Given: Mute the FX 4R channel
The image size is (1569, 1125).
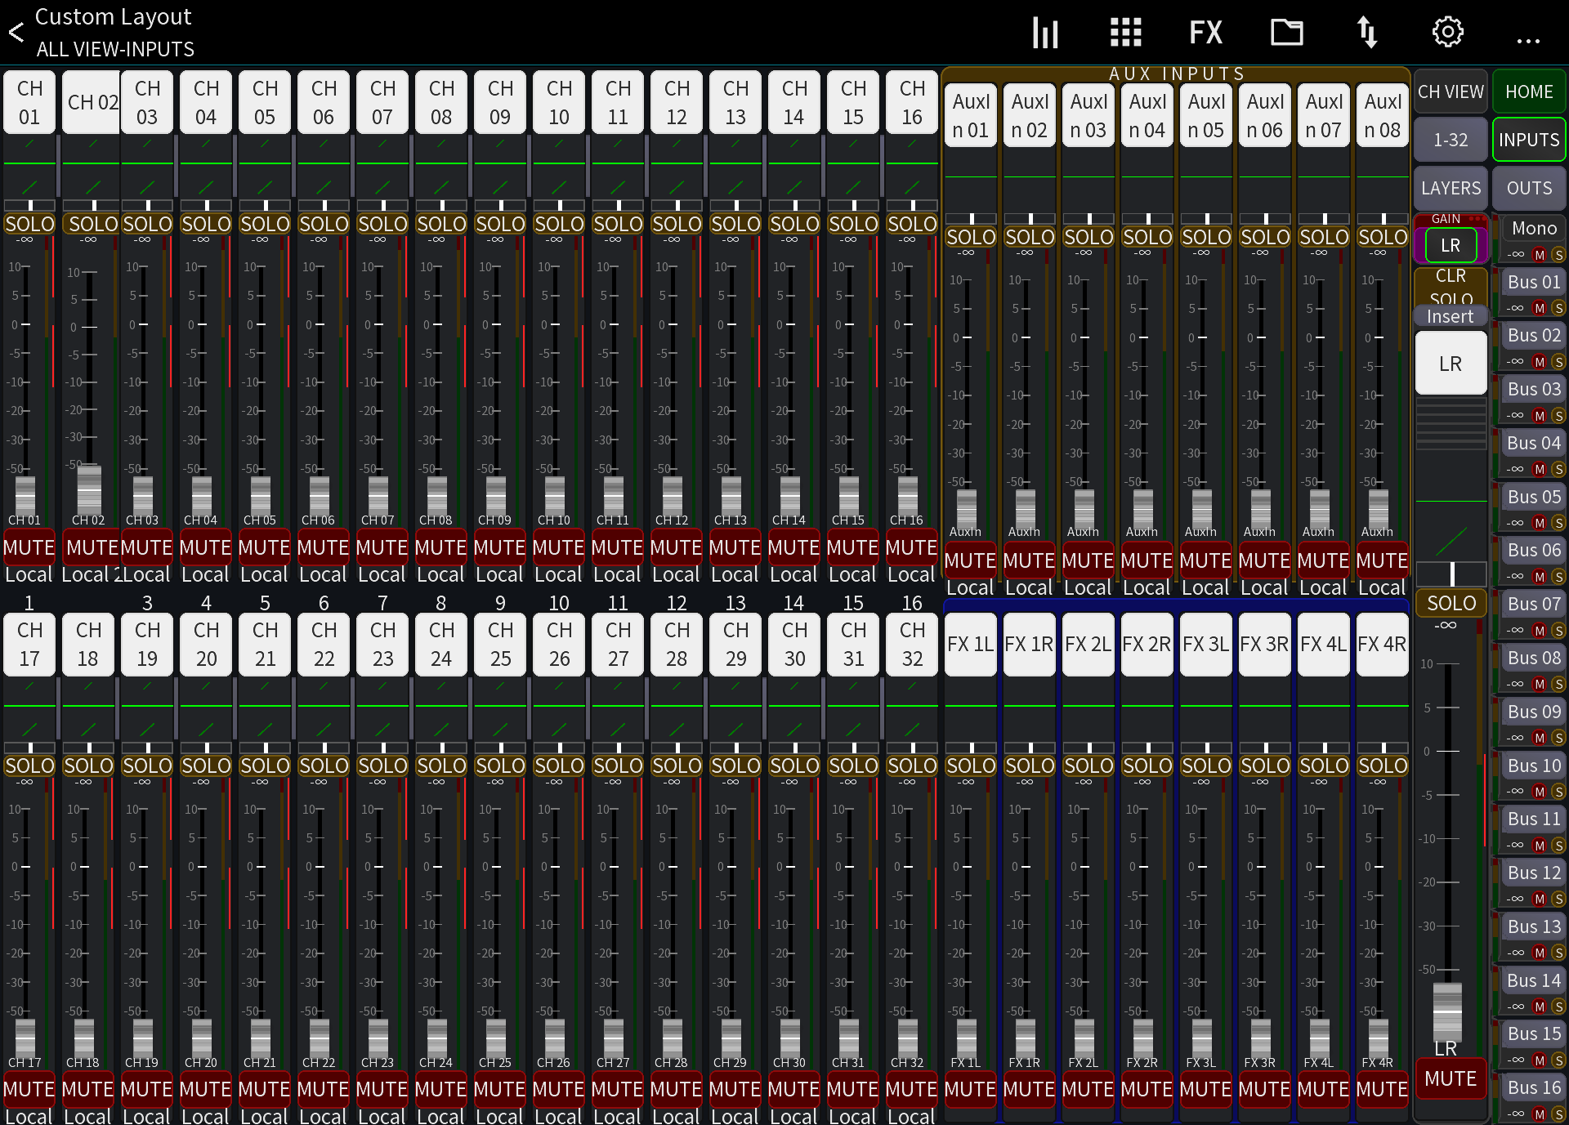Looking at the screenshot, I should pos(1383,1089).
